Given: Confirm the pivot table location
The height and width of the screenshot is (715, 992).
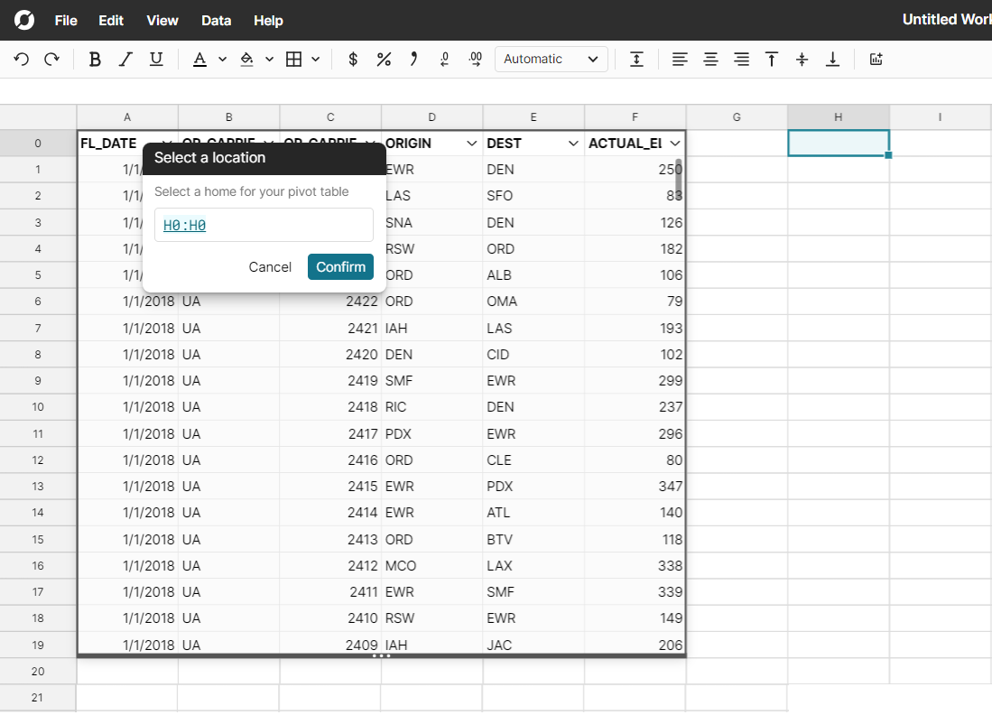Looking at the screenshot, I should pyautogui.click(x=340, y=266).
